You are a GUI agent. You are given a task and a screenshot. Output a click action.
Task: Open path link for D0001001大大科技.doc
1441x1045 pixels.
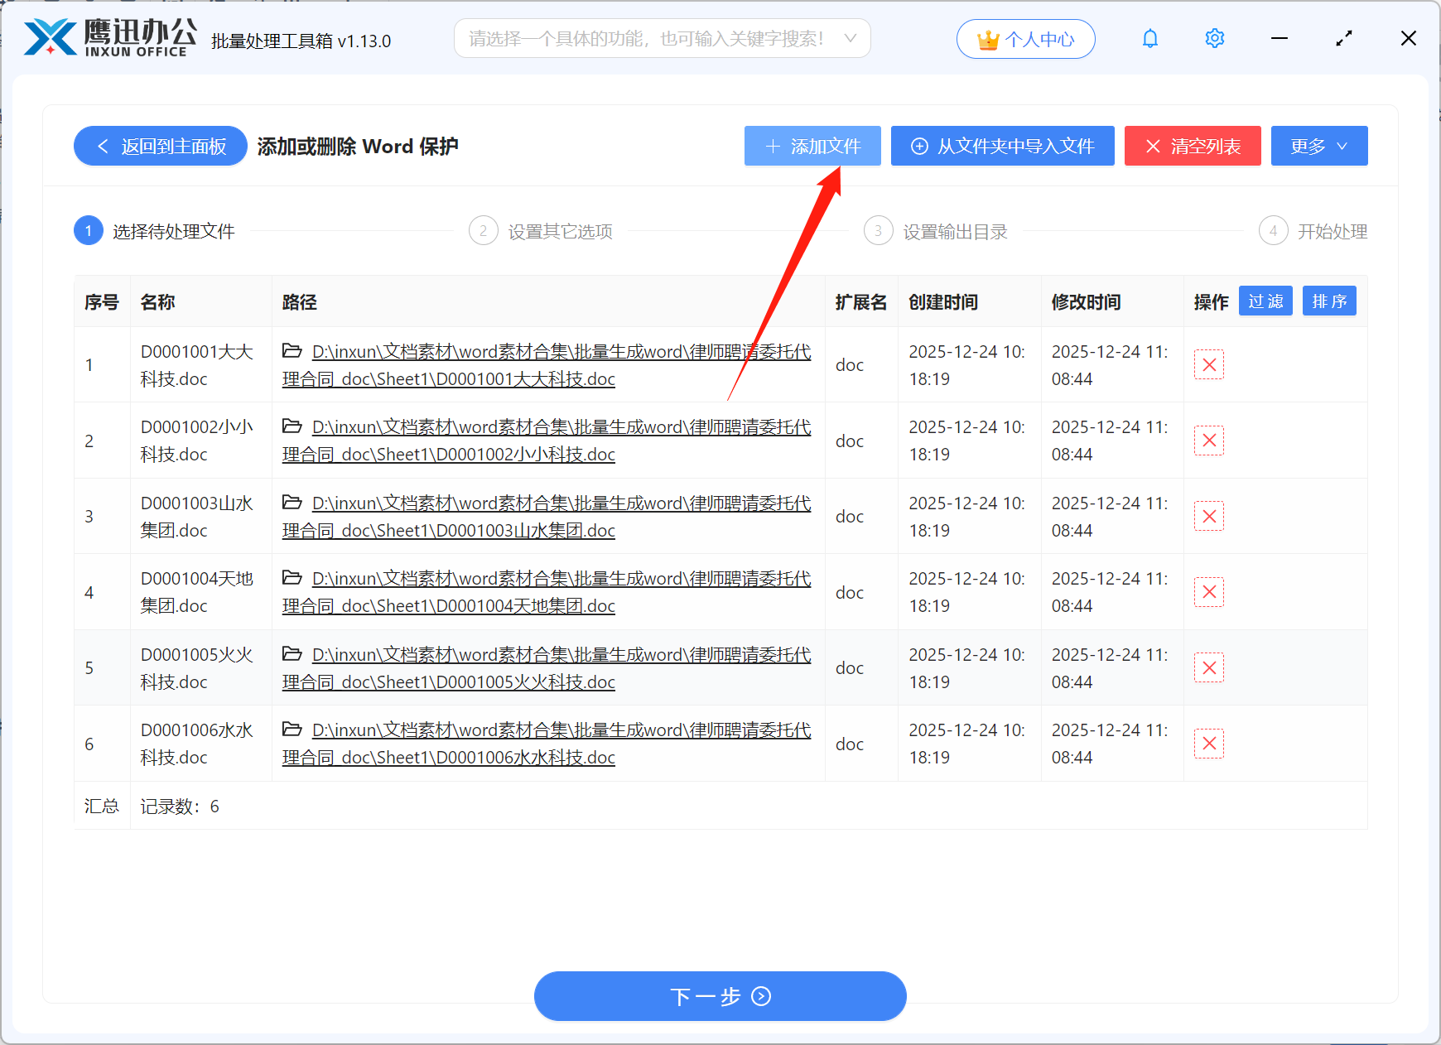click(x=547, y=365)
